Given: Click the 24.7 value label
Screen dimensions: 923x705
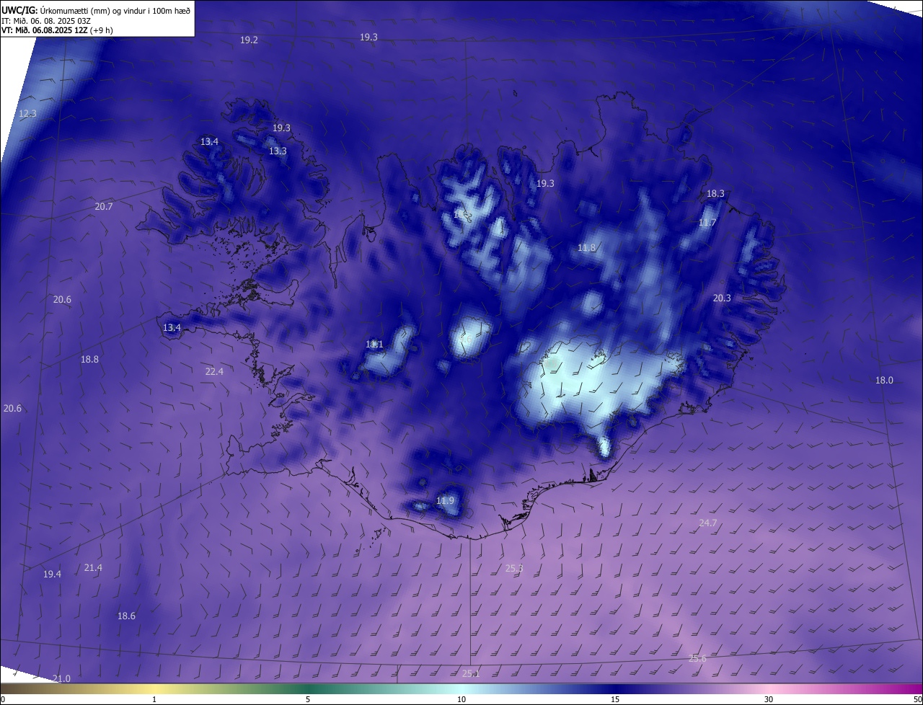Looking at the screenshot, I should tap(708, 523).
